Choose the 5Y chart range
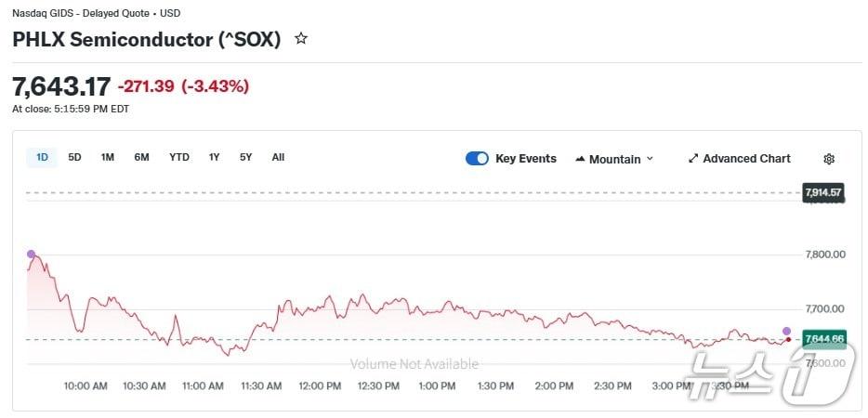 pyautogui.click(x=245, y=157)
